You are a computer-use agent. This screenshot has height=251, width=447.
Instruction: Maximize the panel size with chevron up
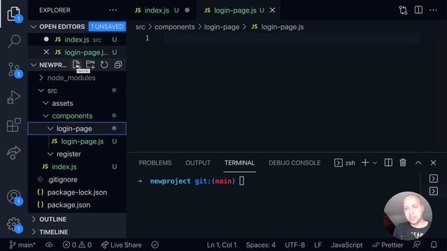pos(418,162)
